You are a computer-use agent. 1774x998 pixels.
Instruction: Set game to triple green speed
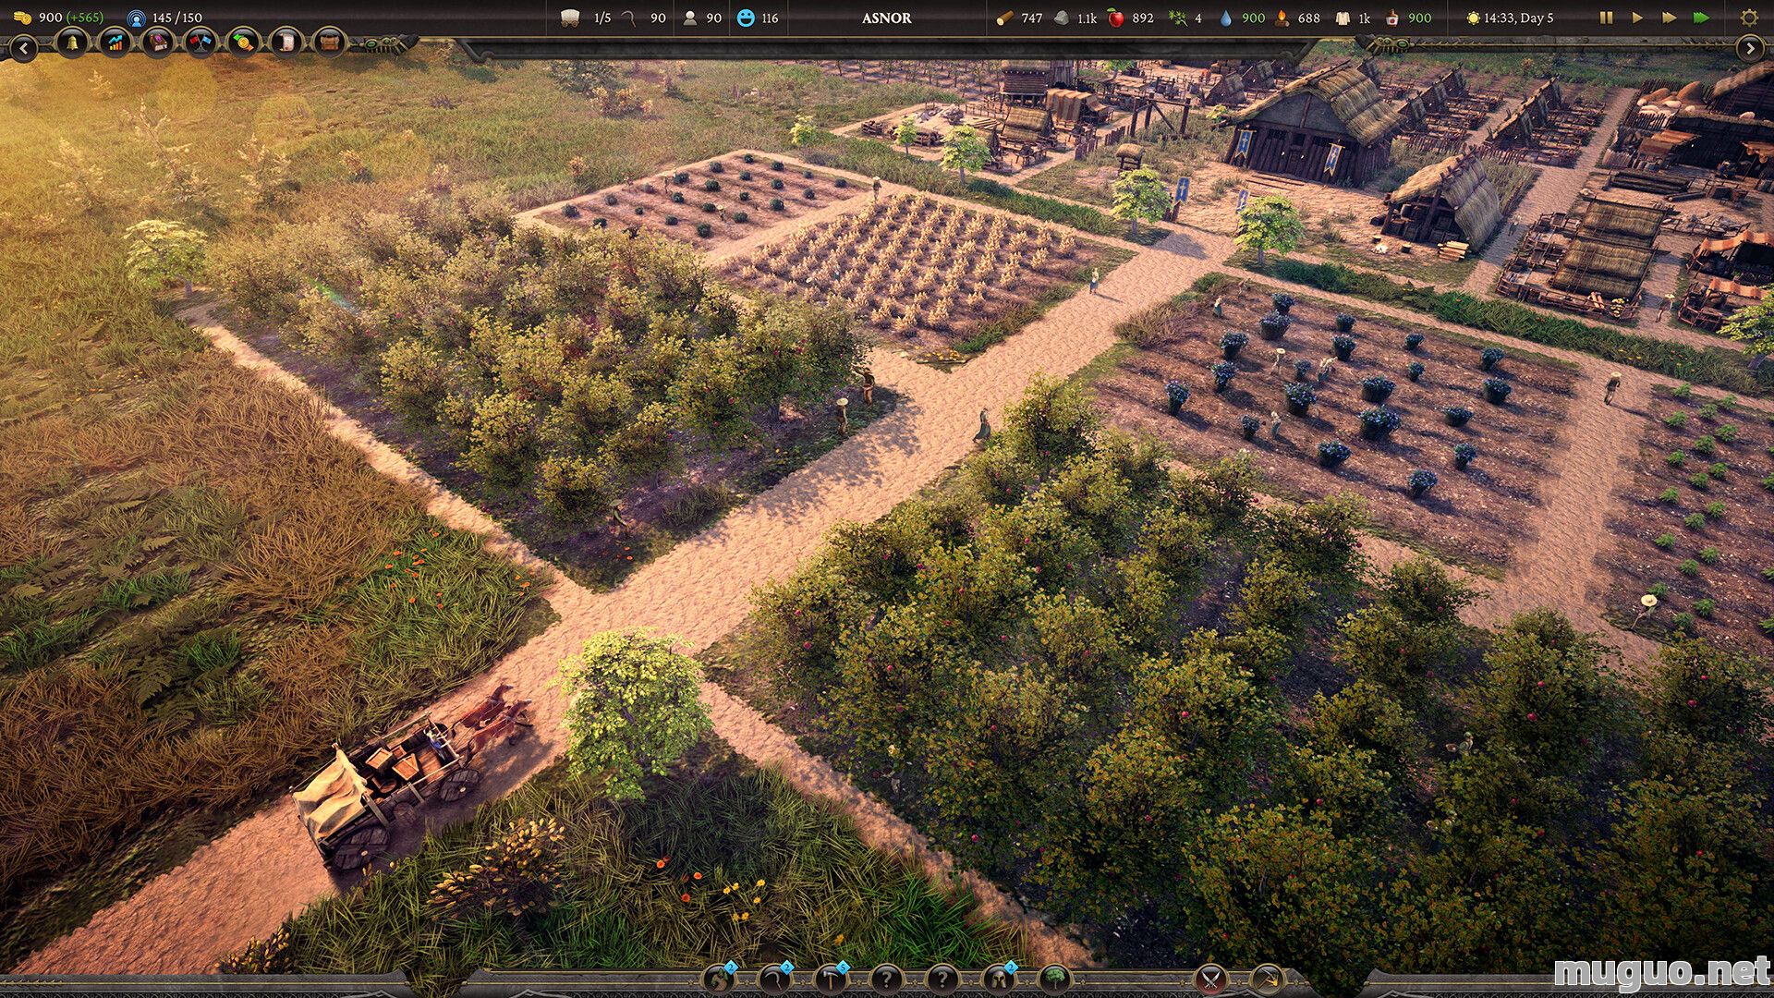click(x=1701, y=18)
